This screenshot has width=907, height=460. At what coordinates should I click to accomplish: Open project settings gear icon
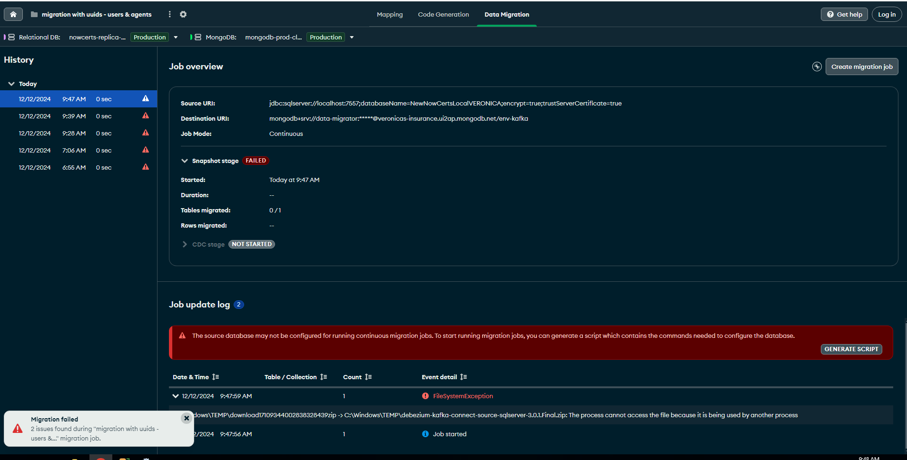pos(183,14)
